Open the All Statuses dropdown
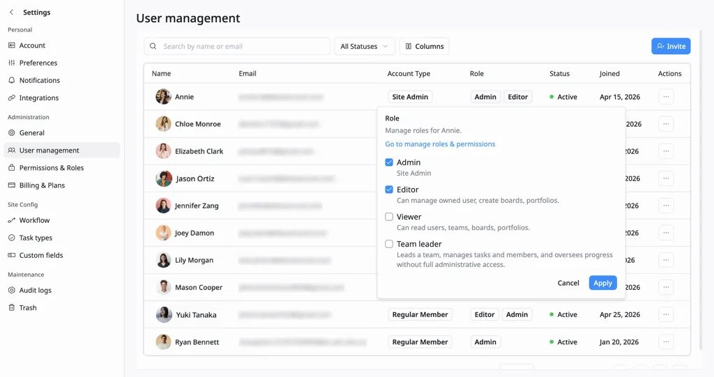The height and width of the screenshot is (377, 714). [364, 47]
